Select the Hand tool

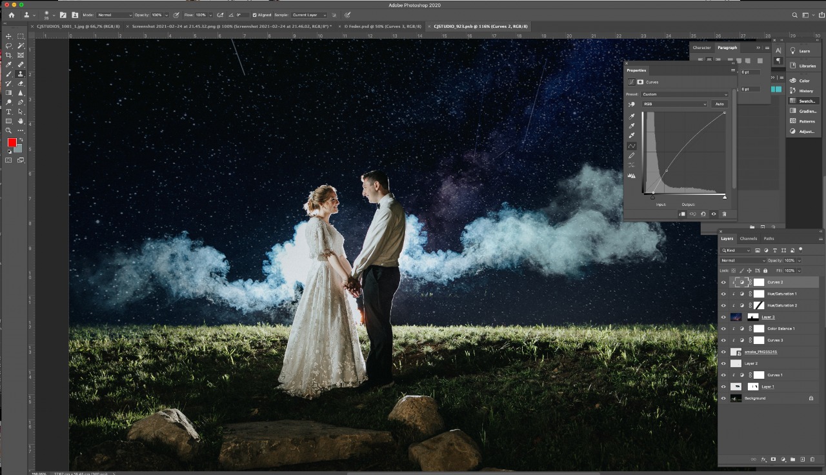(21, 121)
